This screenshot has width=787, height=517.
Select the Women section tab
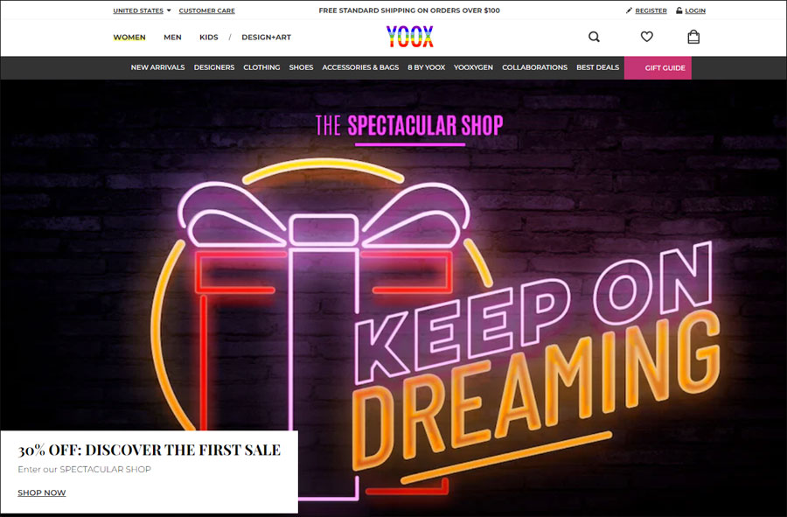(129, 37)
